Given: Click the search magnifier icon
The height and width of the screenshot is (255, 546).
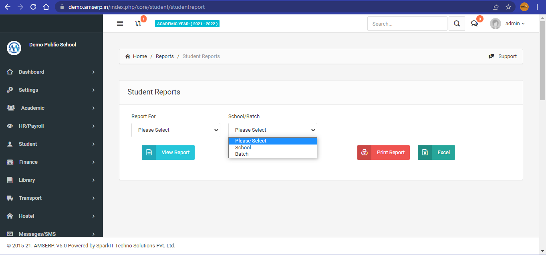Looking at the screenshot, I should click(x=456, y=23).
